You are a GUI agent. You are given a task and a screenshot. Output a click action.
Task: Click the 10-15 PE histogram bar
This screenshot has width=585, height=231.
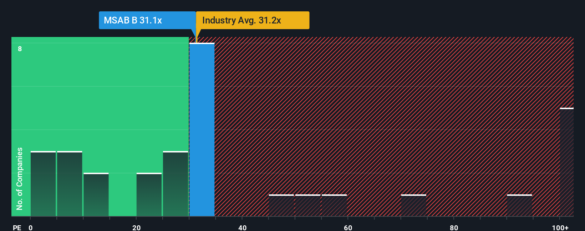(96, 195)
